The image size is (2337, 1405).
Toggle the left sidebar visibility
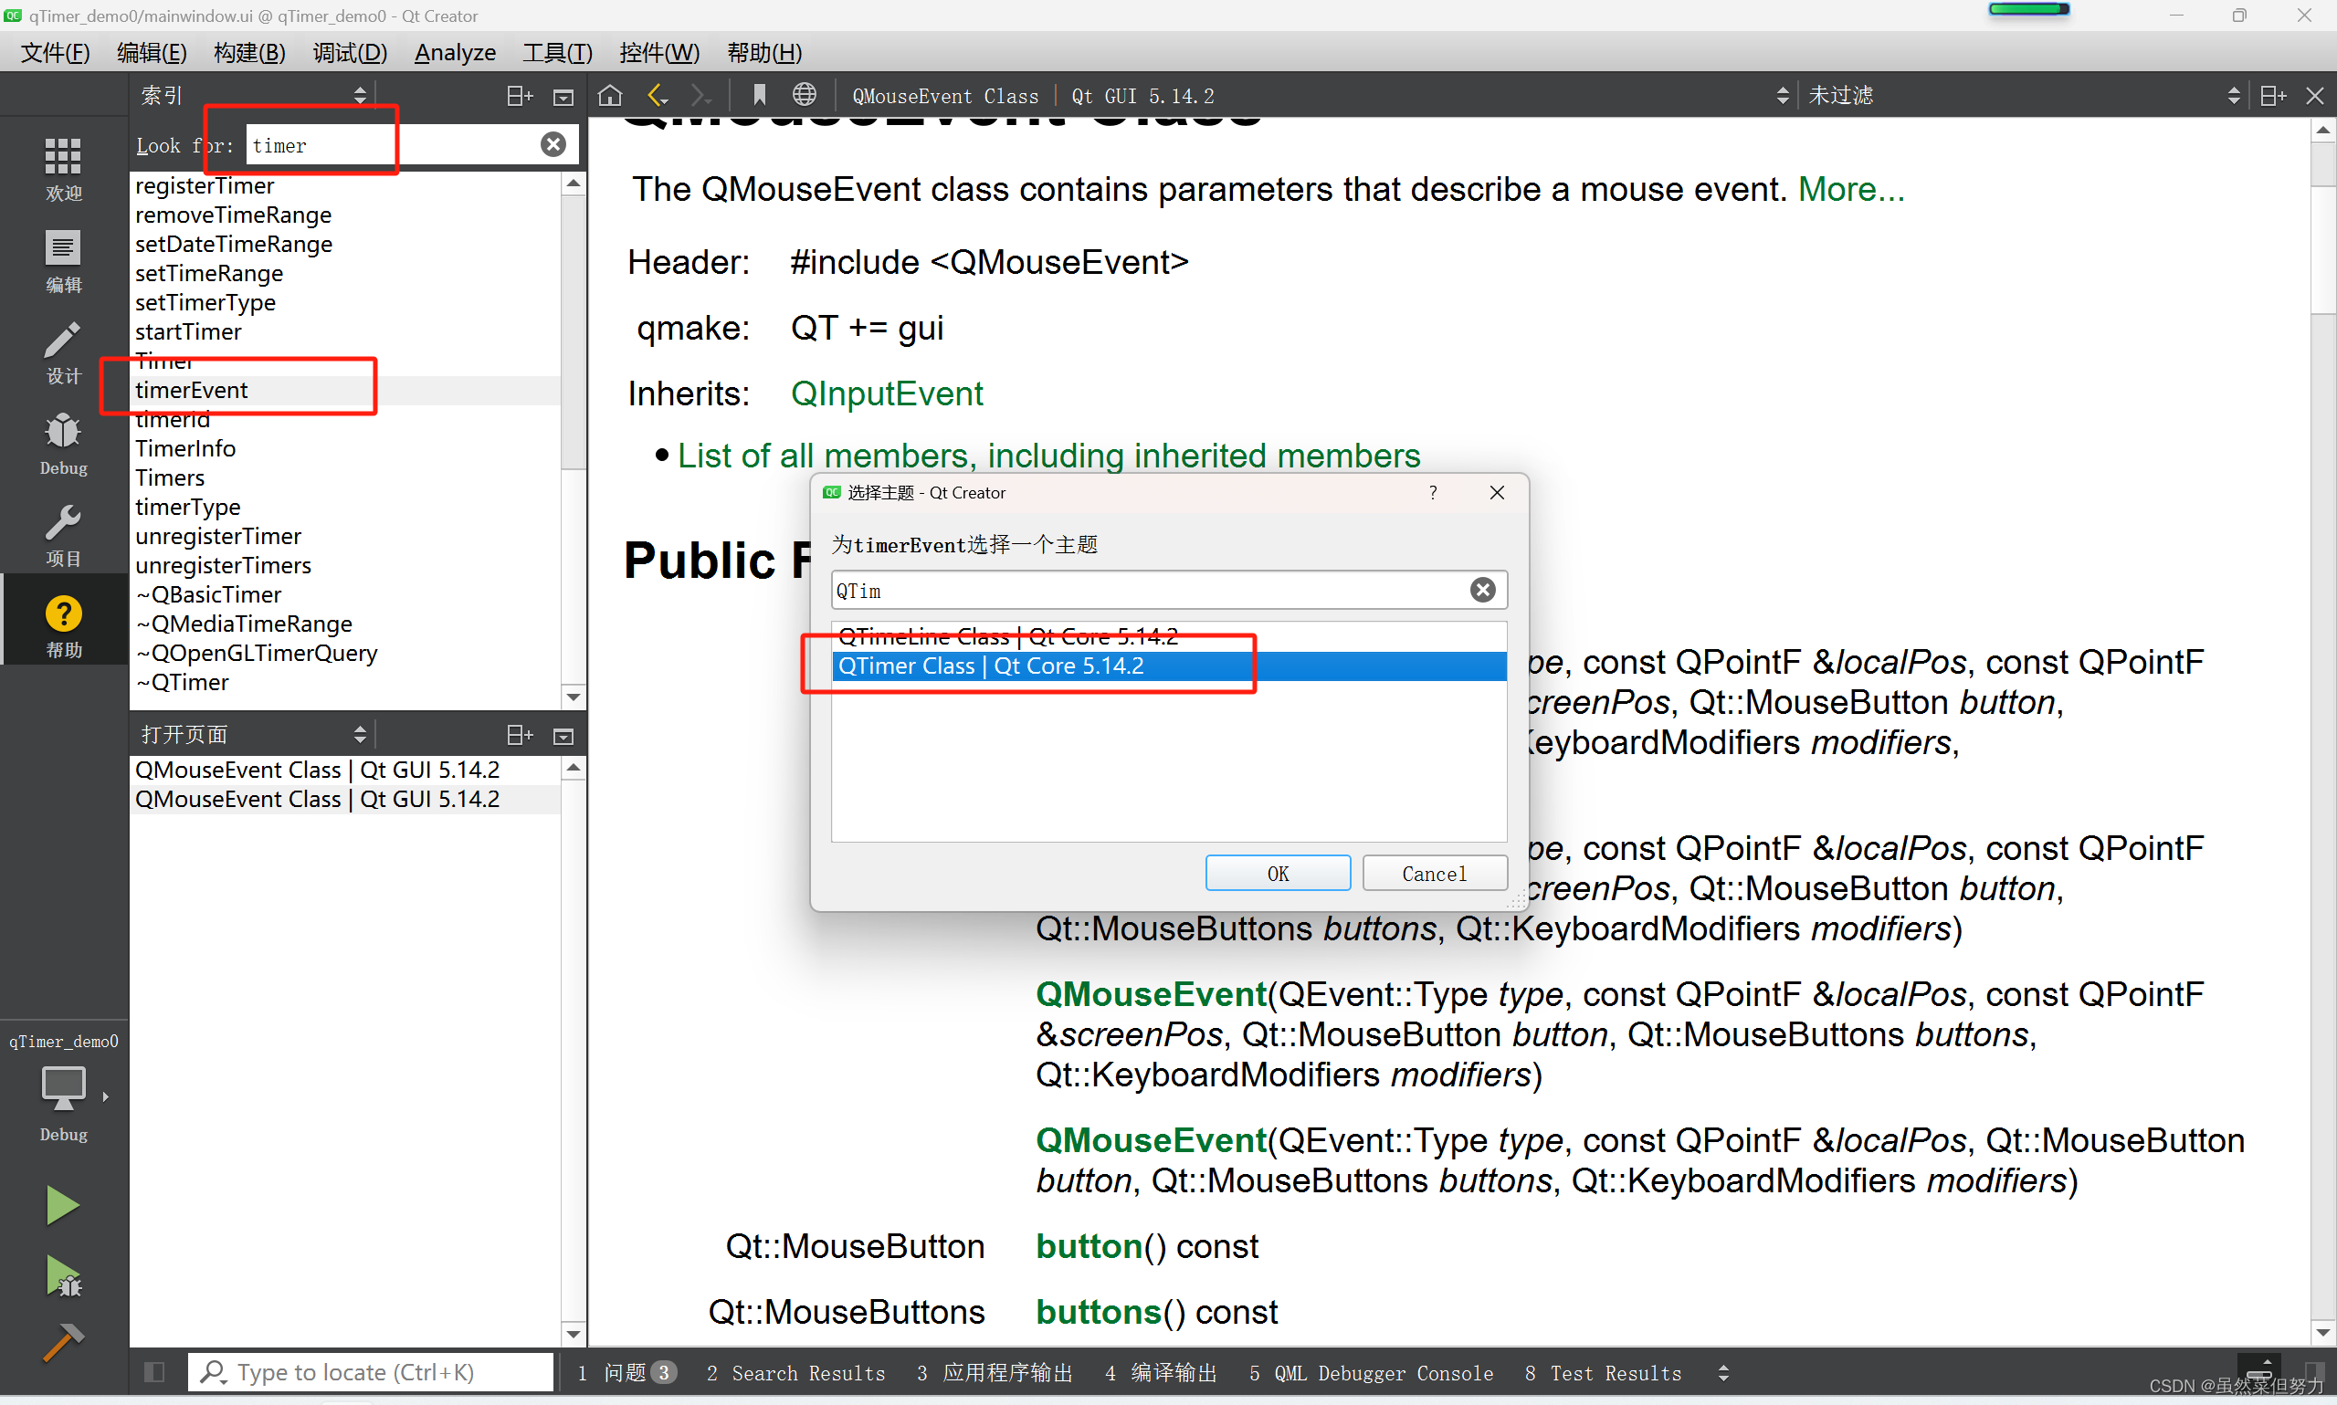tap(154, 1372)
